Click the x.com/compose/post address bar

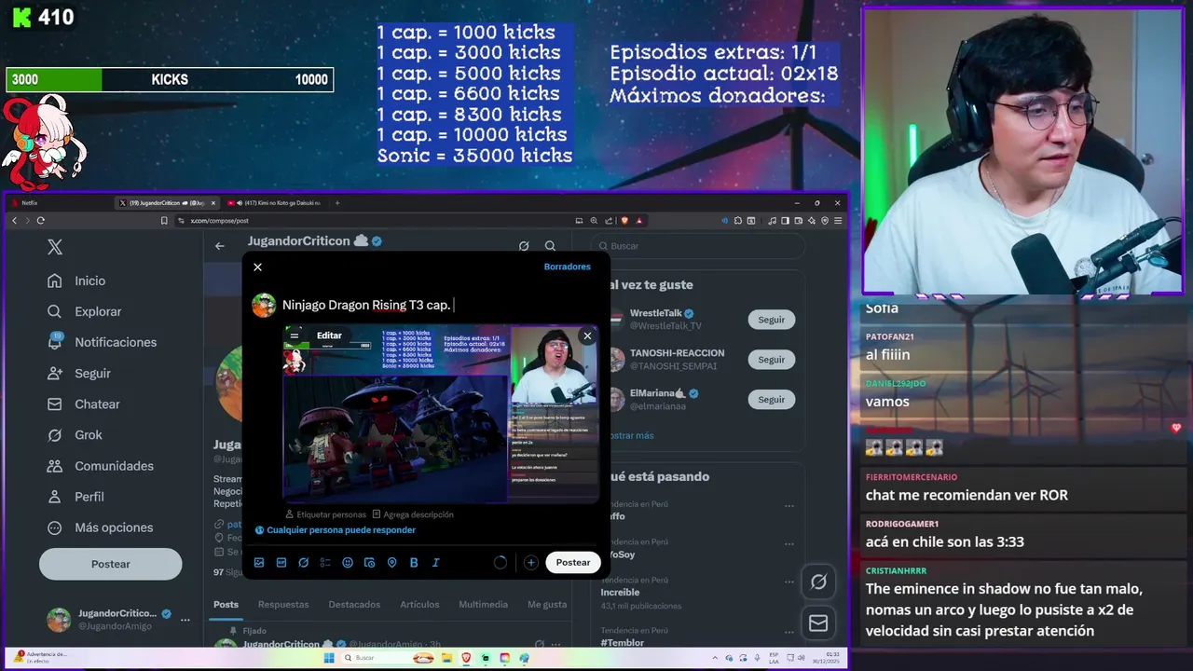[373, 221]
